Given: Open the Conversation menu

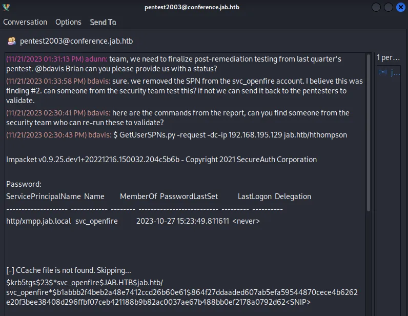Looking at the screenshot, I should (25, 22).
